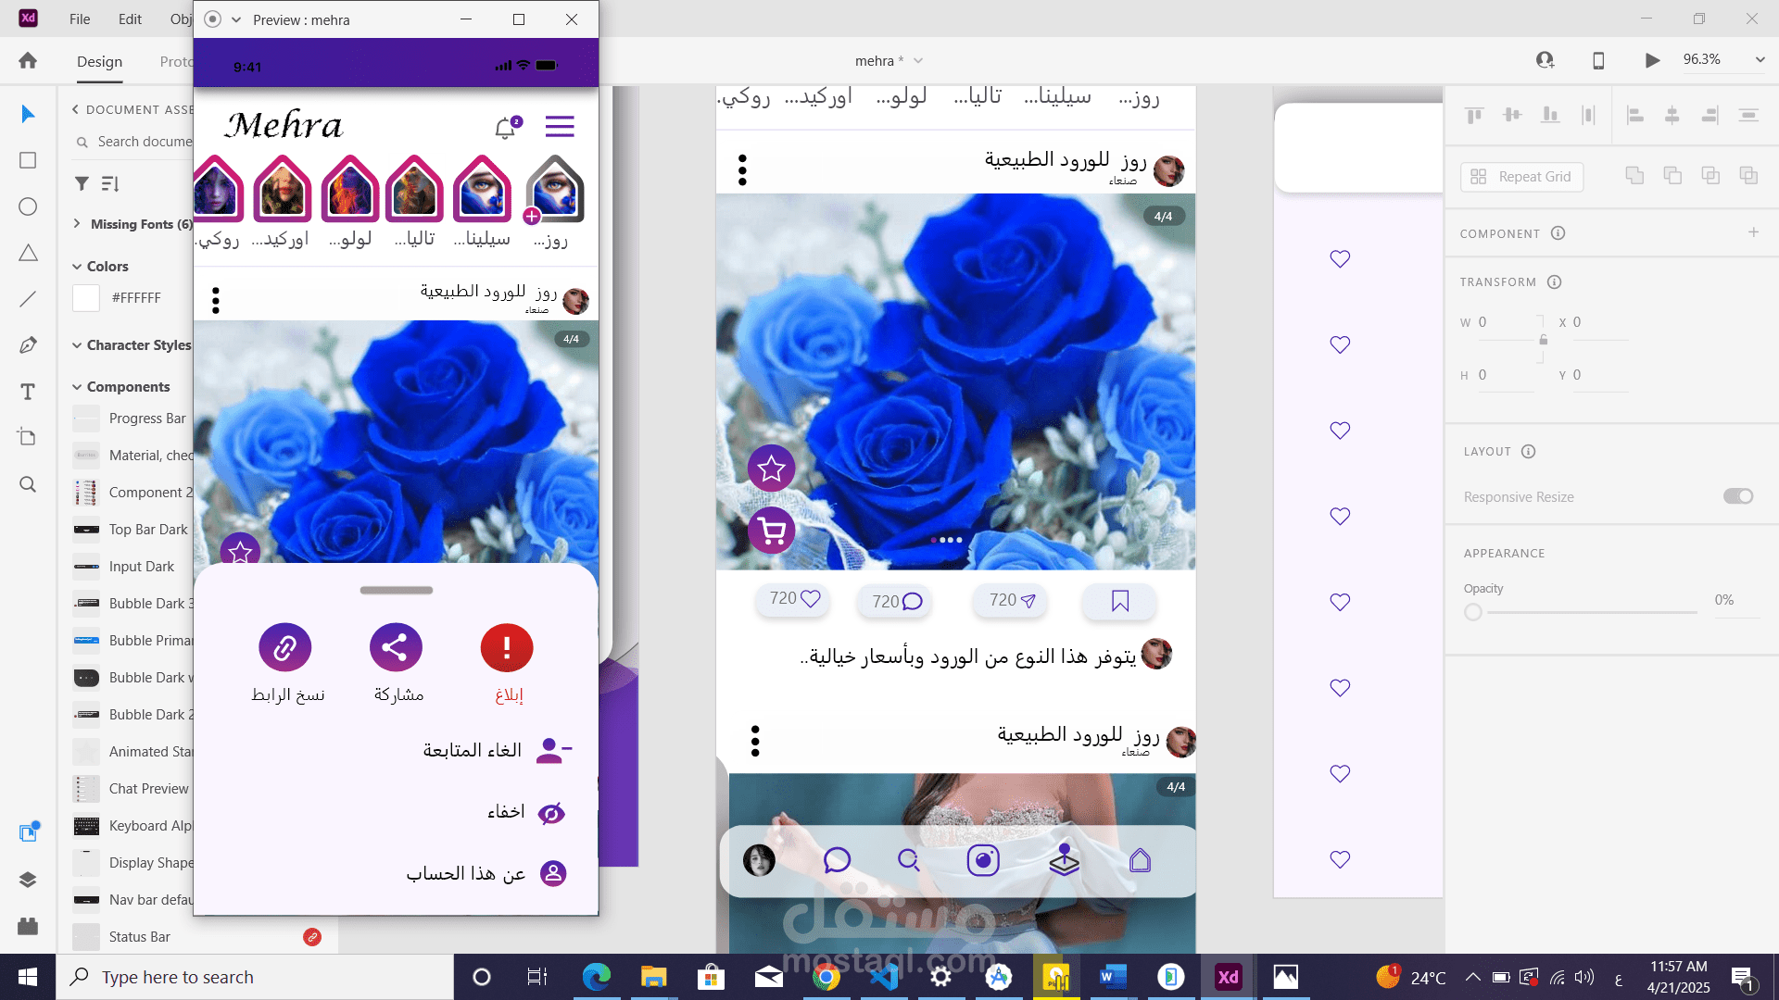Click the Align Top icon
The height and width of the screenshot is (1000, 1779).
(x=1474, y=115)
